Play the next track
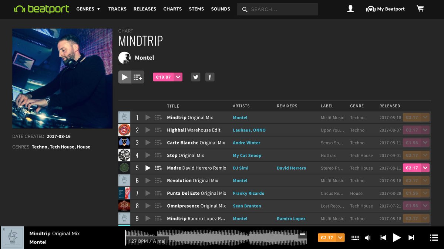444x249 pixels. [x=412, y=238]
